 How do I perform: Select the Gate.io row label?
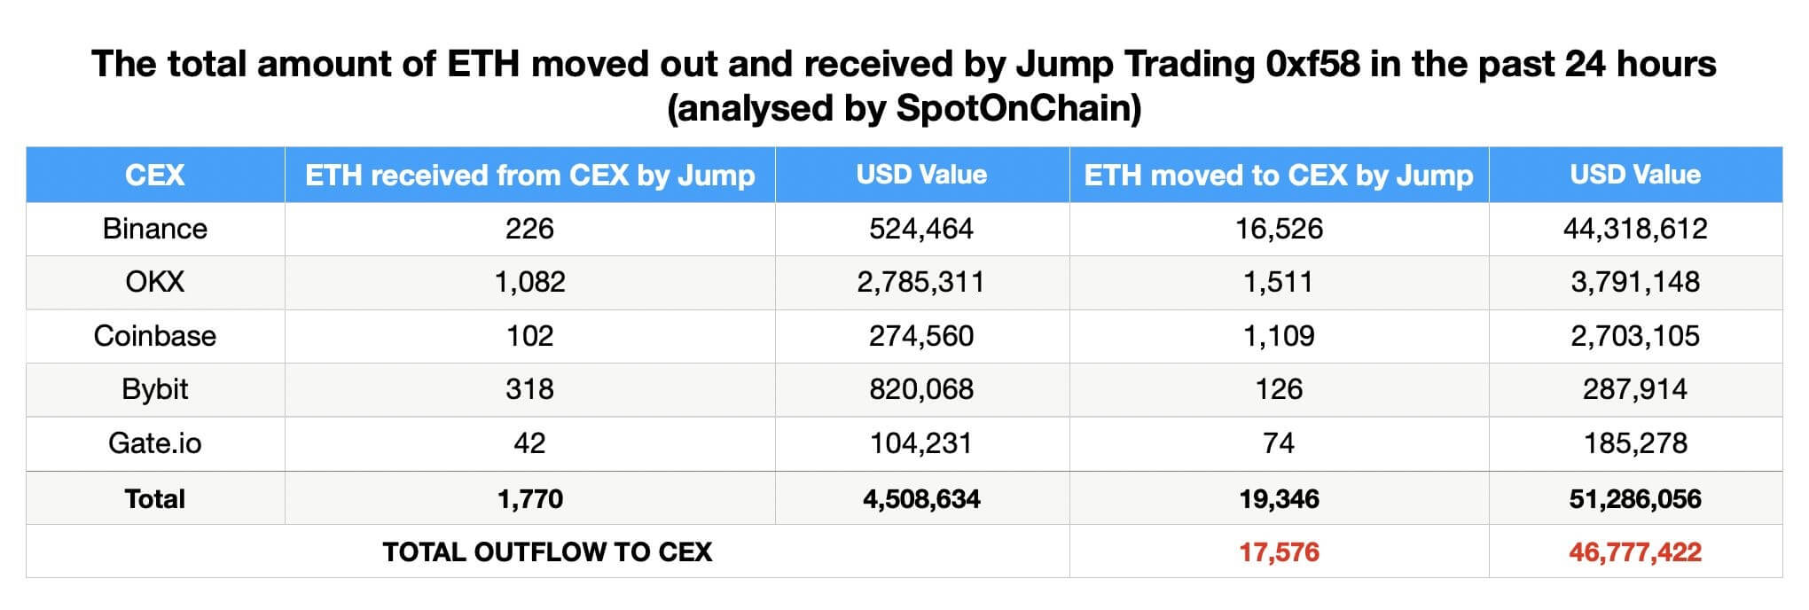tap(155, 442)
